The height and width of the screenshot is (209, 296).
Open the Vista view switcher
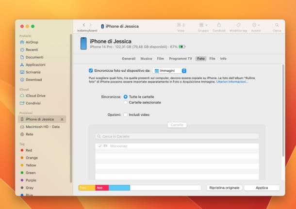point(181,25)
